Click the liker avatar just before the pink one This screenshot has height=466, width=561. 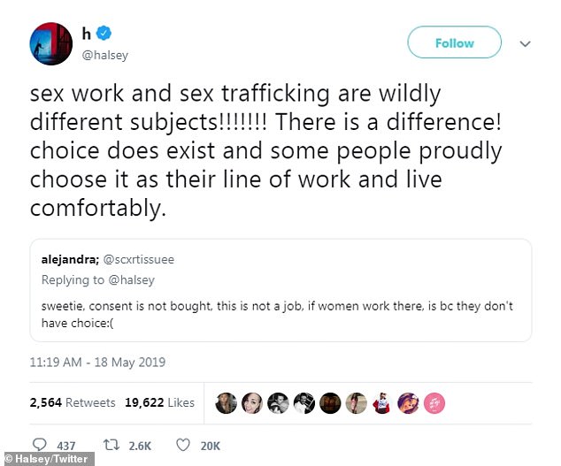point(409,402)
